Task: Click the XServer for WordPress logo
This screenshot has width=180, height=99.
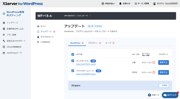Action: click(23, 4)
